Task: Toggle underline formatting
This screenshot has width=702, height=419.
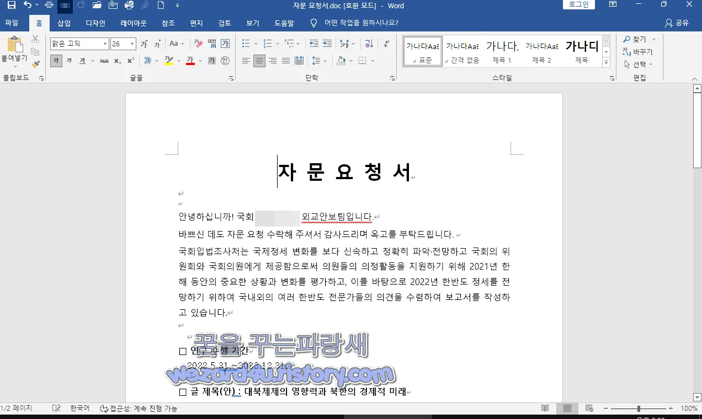Action: point(82,61)
